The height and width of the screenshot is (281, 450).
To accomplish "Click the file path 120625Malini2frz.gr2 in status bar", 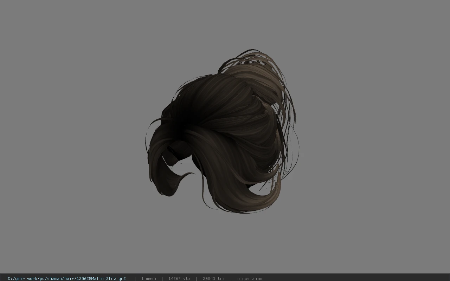I will pyautogui.click(x=67, y=279).
